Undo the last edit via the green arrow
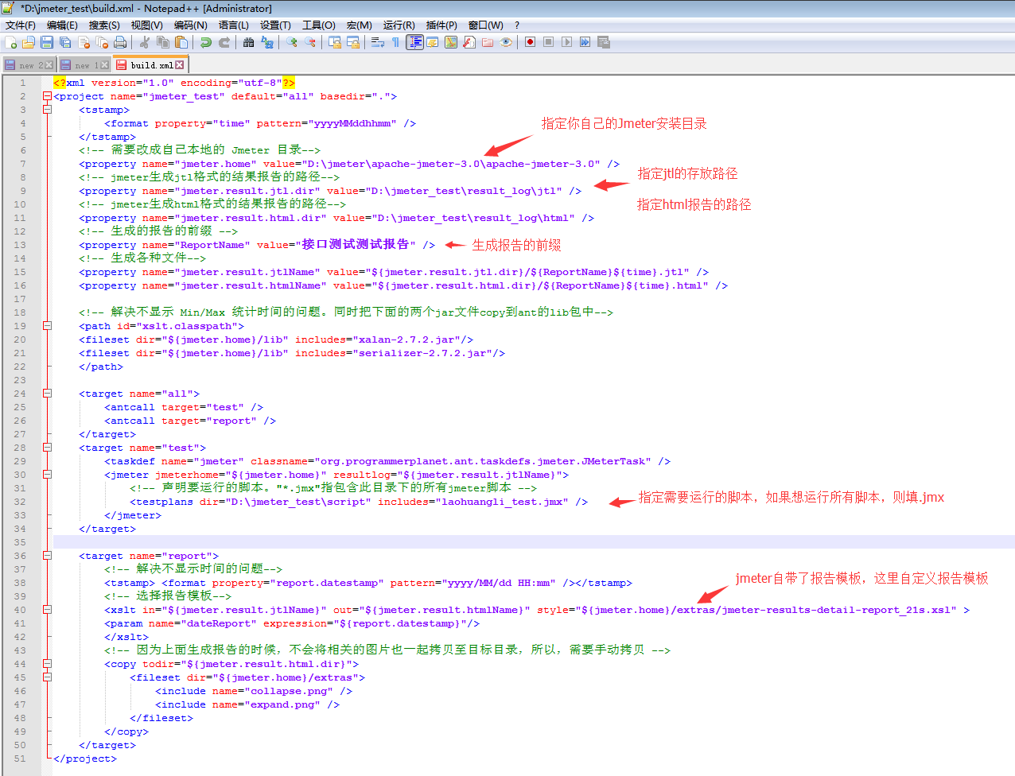Viewport: 1015px width, 776px height. click(x=206, y=42)
